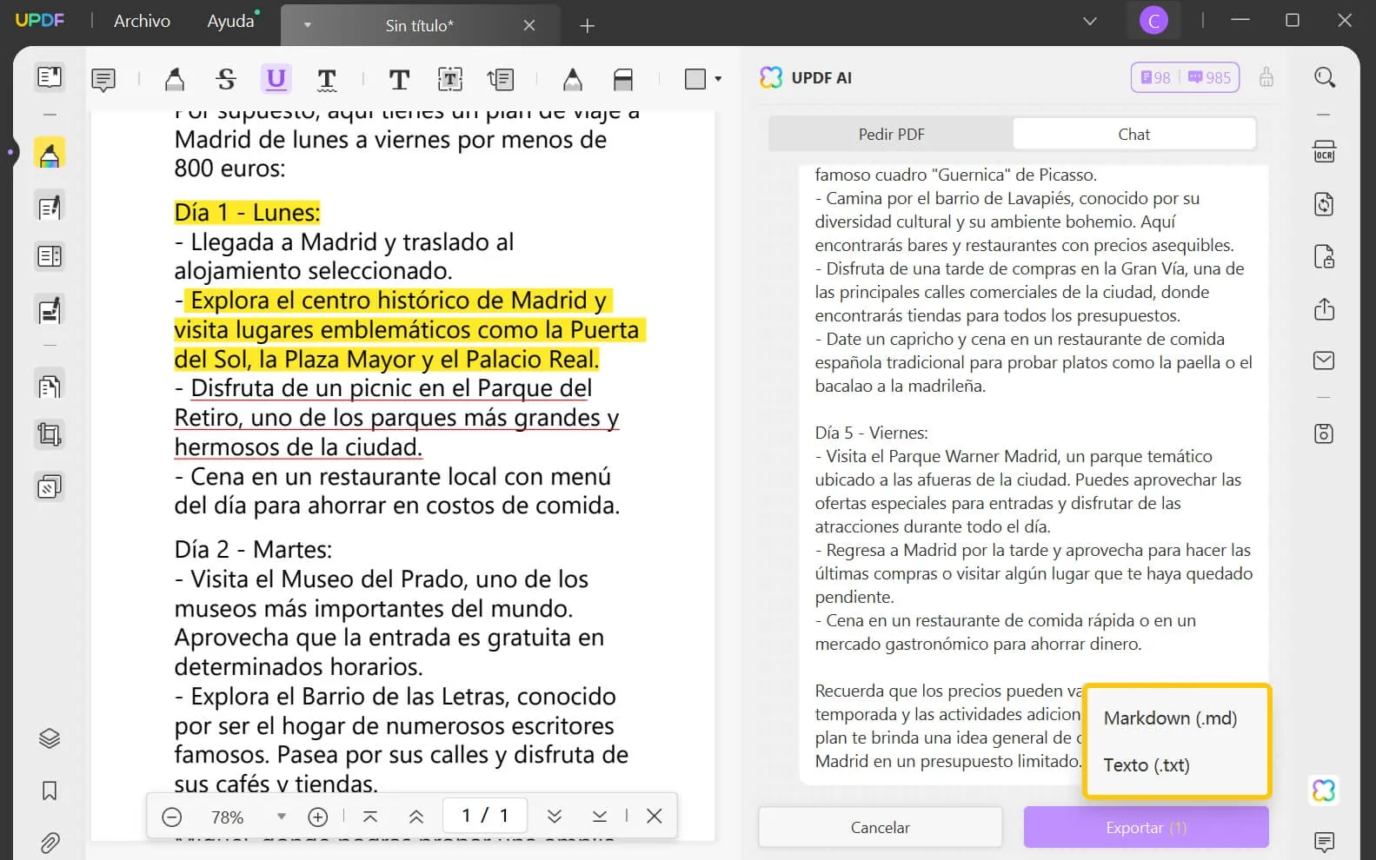1376x860 pixels.
Task: Open Edit PDF mode in sidebar
Action: click(x=50, y=207)
